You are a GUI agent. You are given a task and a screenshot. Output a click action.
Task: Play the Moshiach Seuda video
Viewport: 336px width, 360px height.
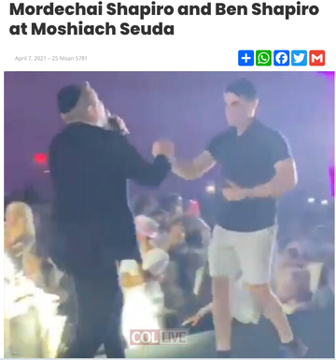click(x=169, y=214)
